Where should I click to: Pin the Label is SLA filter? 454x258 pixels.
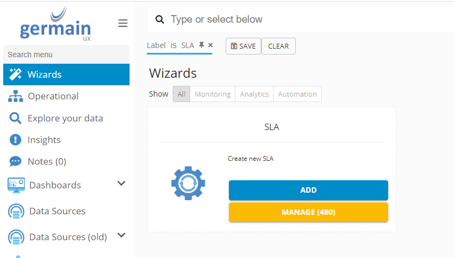click(x=201, y=46)
